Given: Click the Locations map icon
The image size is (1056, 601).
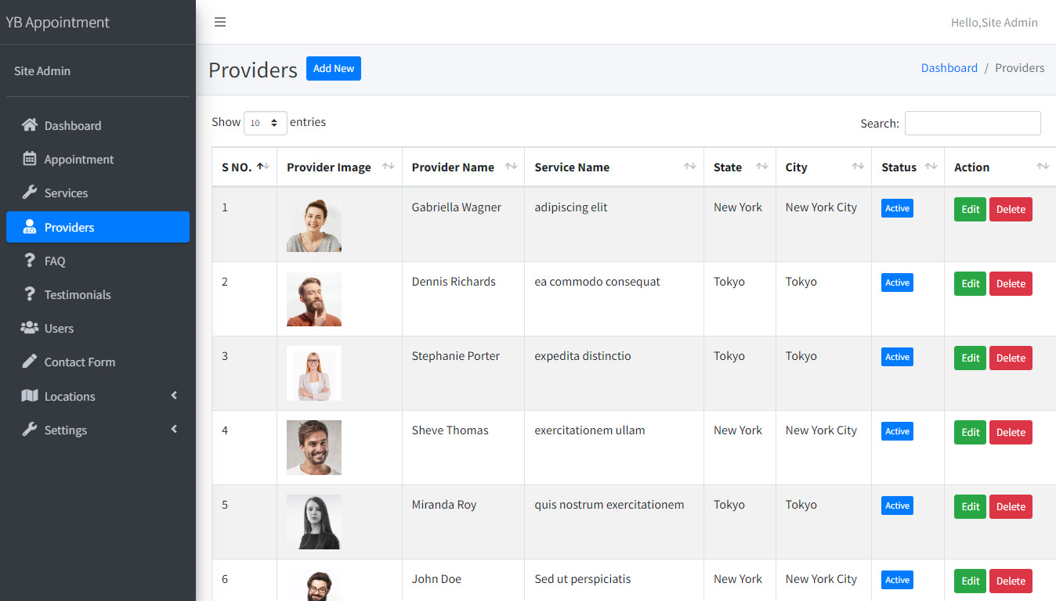Looking at the screenshot, I should tap(30, 396).
